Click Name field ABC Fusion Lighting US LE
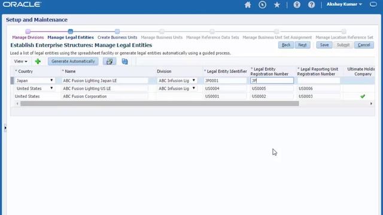The image size is (383, 215). tap(105, 88)
